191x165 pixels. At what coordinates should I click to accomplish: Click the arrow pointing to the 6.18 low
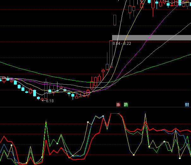pos(43,101)
